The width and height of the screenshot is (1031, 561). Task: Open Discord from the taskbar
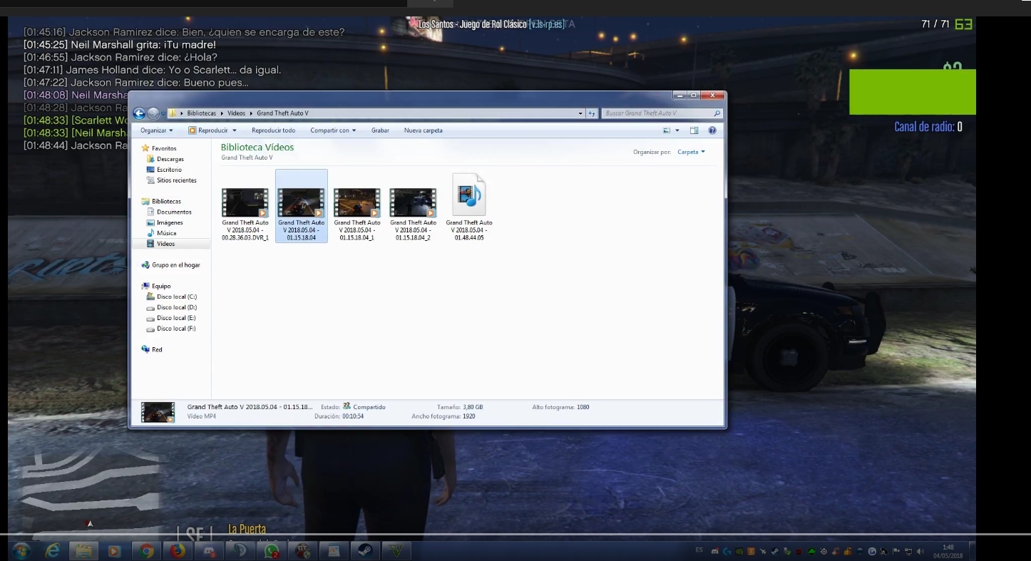click(x=209, y=551)
